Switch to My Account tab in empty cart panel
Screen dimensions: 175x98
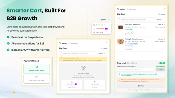coord(73,43)
